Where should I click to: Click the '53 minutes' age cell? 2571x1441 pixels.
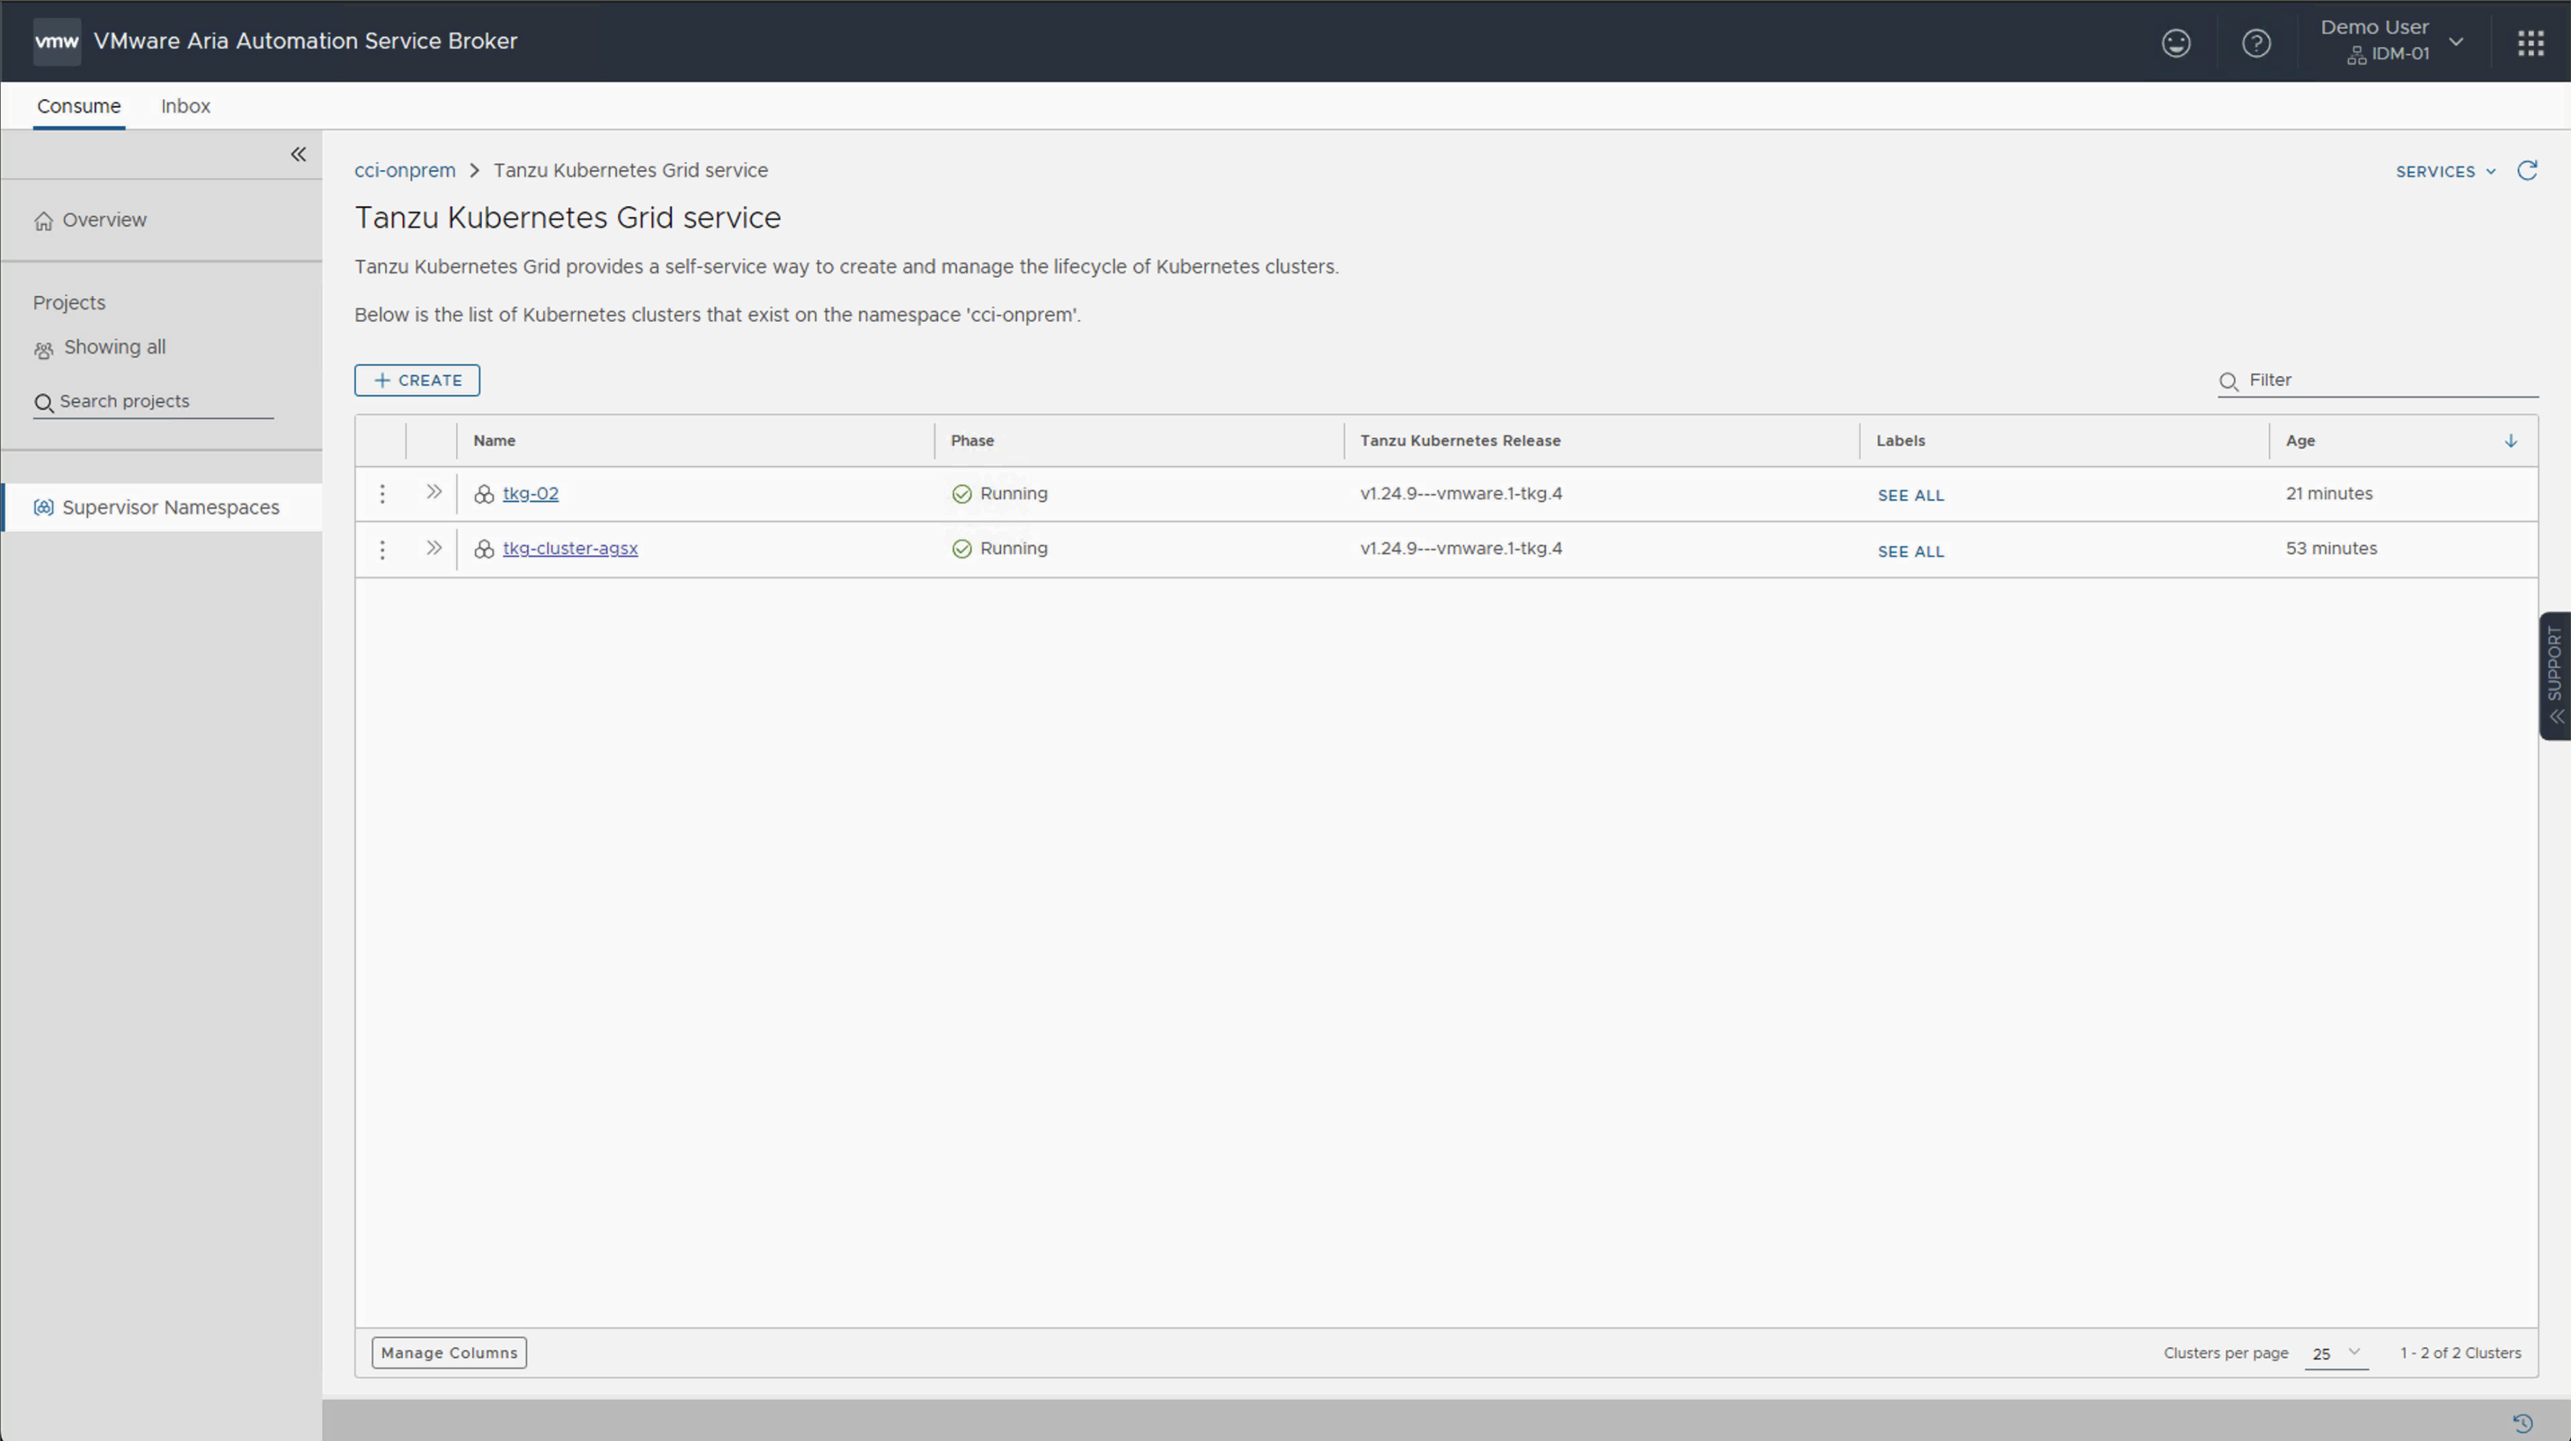tap(2331, 548)
